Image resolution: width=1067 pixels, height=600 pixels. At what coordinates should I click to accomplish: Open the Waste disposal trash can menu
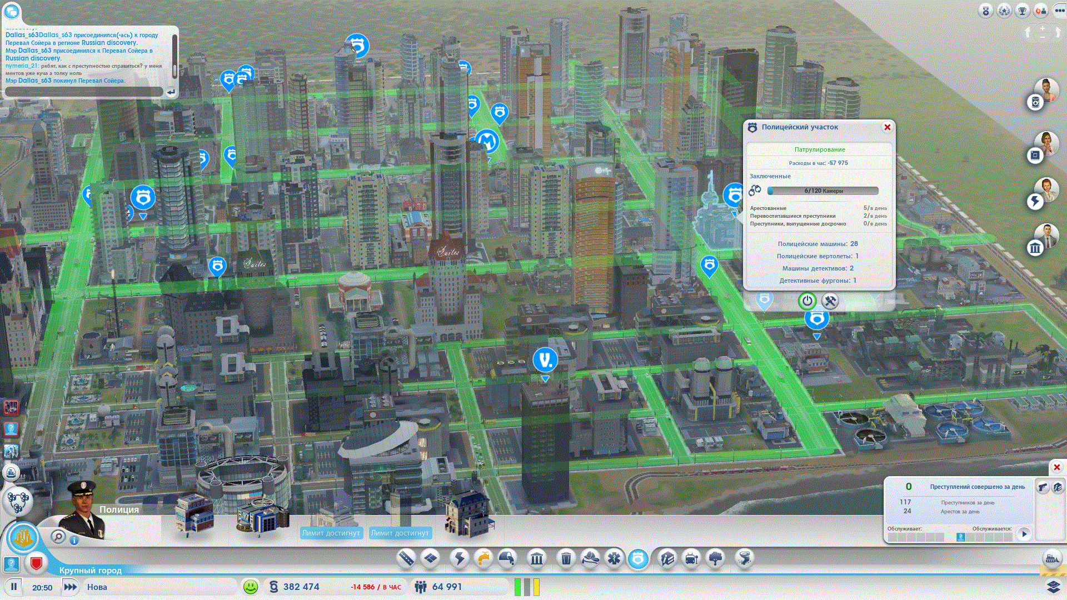tap(566, 558)
